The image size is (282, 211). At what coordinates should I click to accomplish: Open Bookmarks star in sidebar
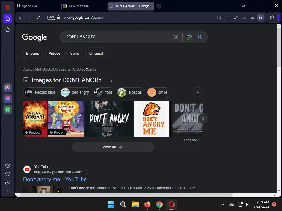pyautogui.click(x=7, y=30)
